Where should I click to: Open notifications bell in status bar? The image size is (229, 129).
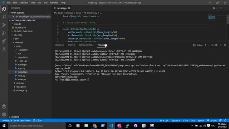(x=225, y=120)
